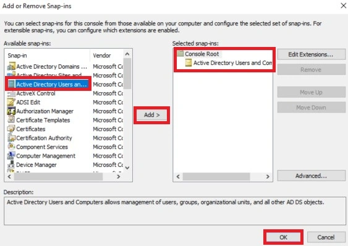Image resolution: width=348 pixels, height=246 pixels.
Task: Open Edit Extensions dialog
Action: [311, 54]
